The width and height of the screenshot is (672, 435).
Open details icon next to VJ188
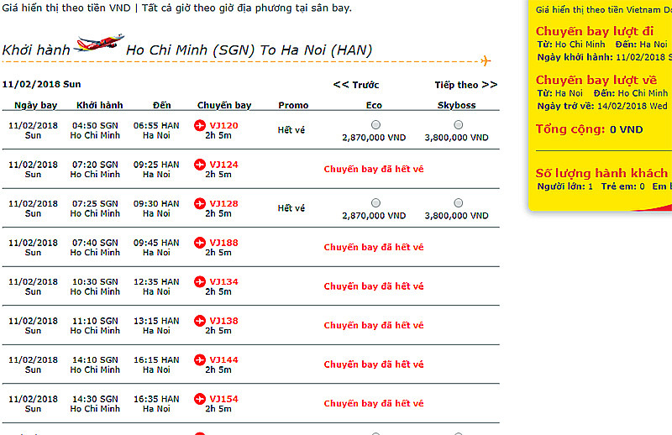(x=200, y=243)
